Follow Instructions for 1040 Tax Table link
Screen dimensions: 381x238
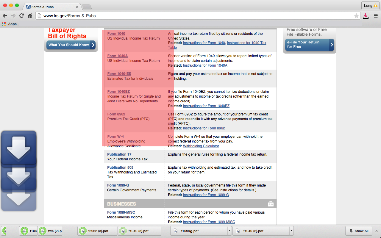[x=246, y=43]
